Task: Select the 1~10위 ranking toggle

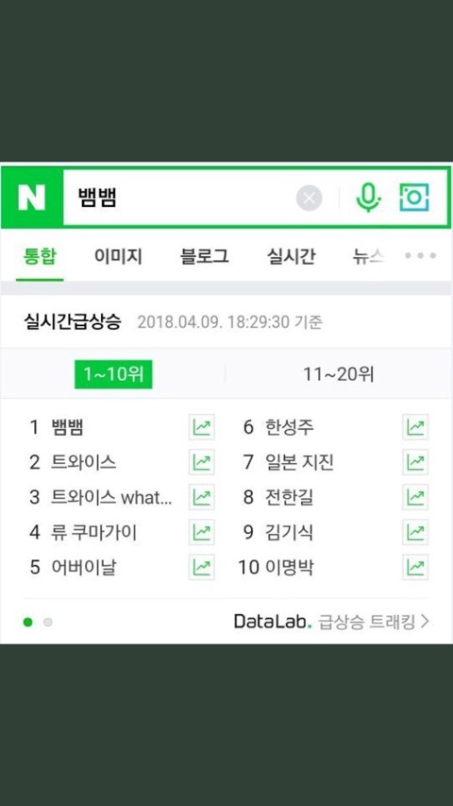Action: 113,374
